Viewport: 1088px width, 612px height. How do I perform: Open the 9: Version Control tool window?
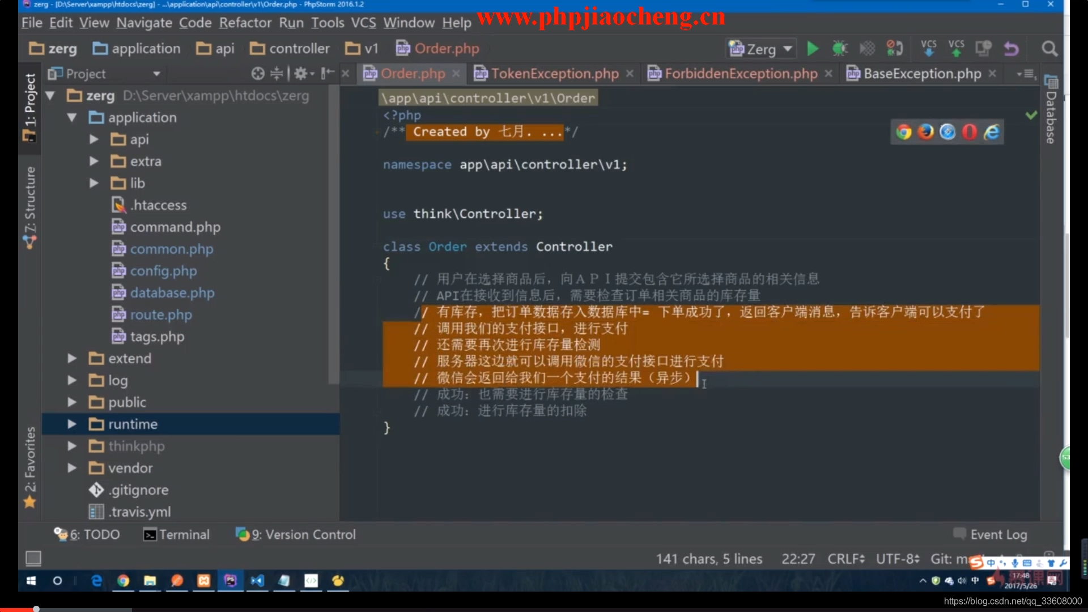[296, 534]
